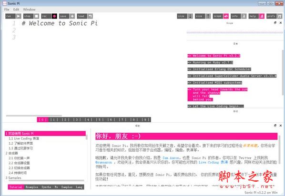Click the stop square icon

coord(37,16)
